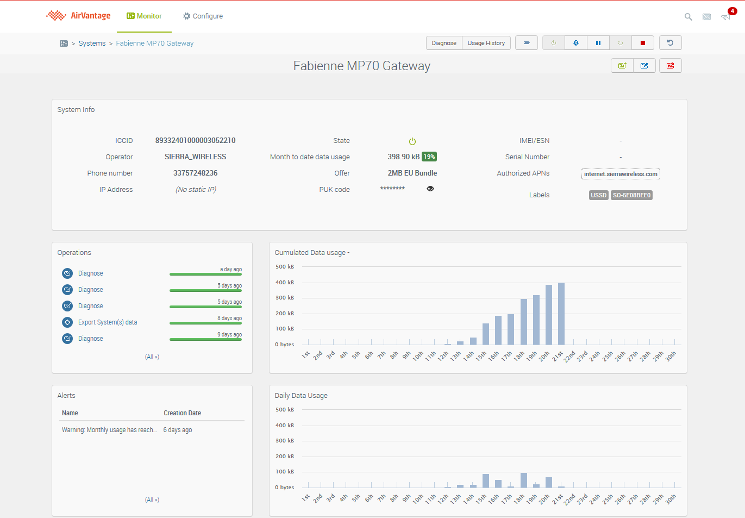Click the Usage History button

pos(486,43)
